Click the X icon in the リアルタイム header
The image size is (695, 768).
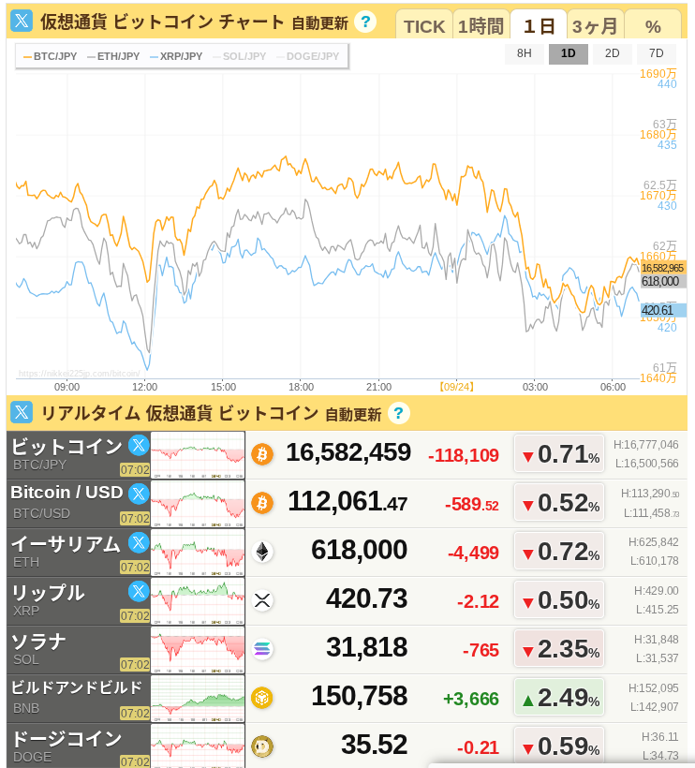tap(22, 412)
